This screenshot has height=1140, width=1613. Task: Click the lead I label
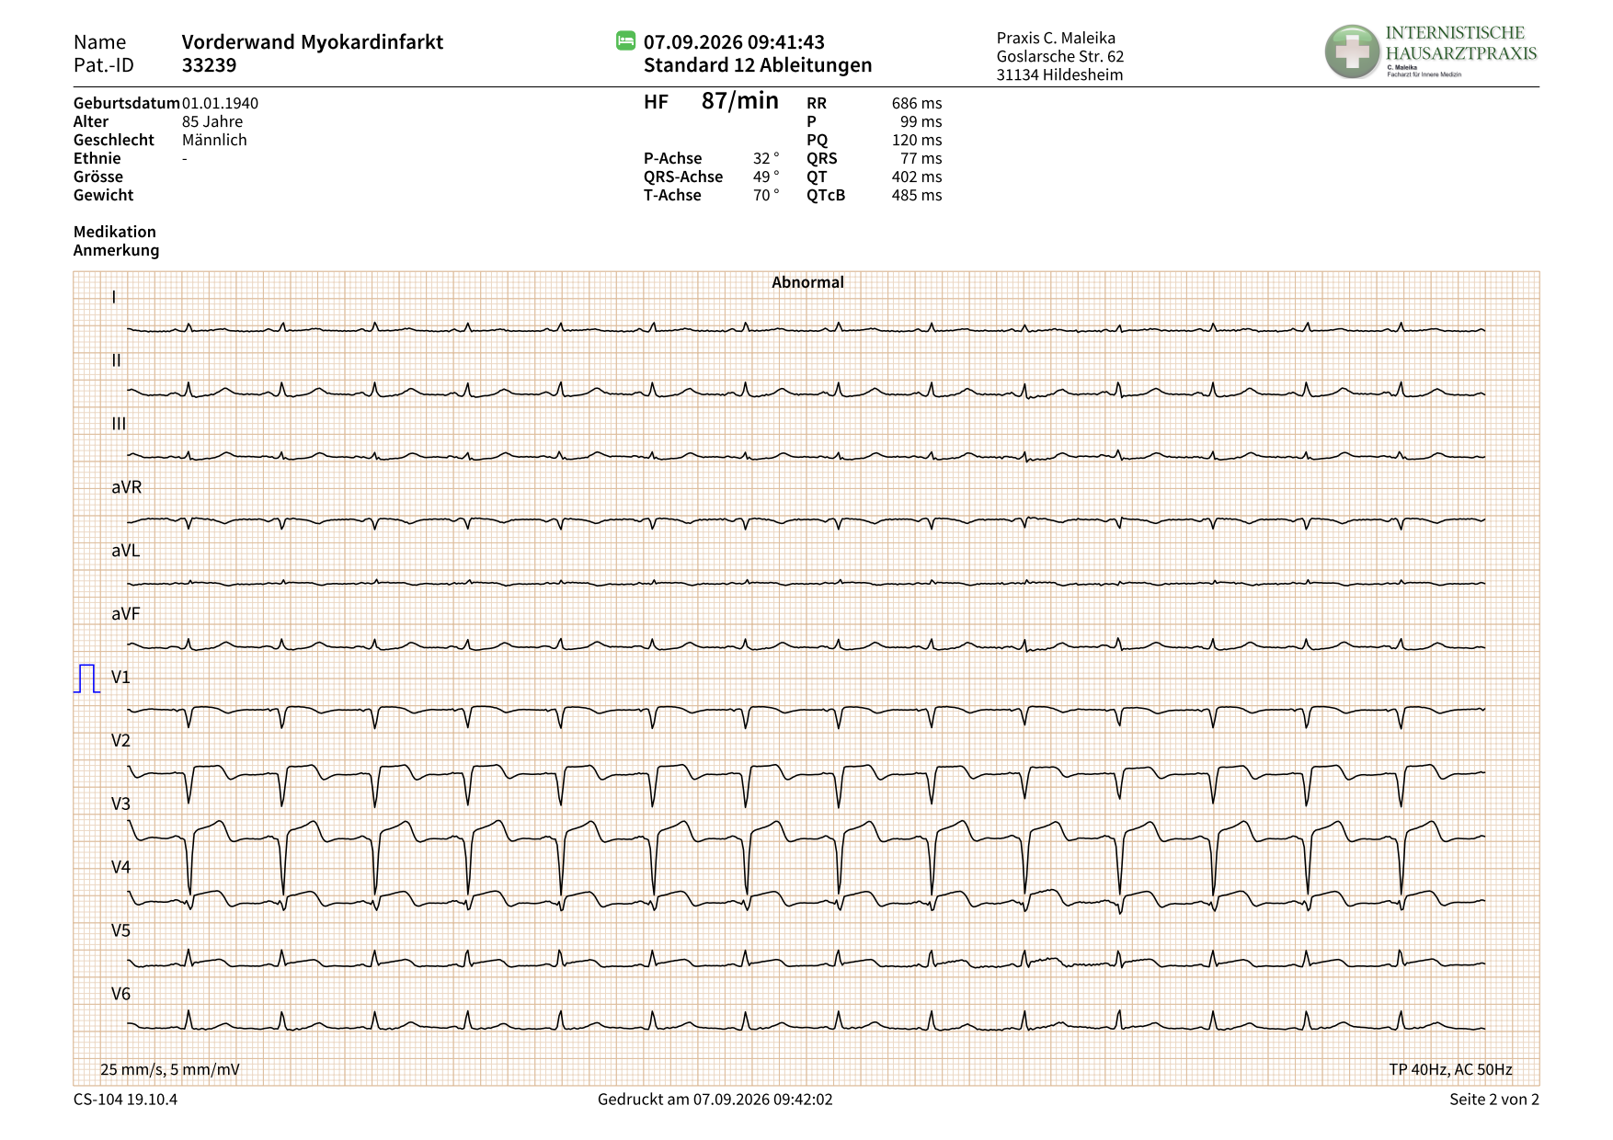114,297
